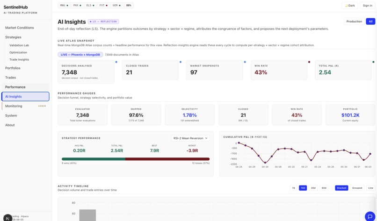The height and width of the screenshot is (221, 377).
Task: Click the Decisions Analysed card status dot
Action: click(116, 62)
